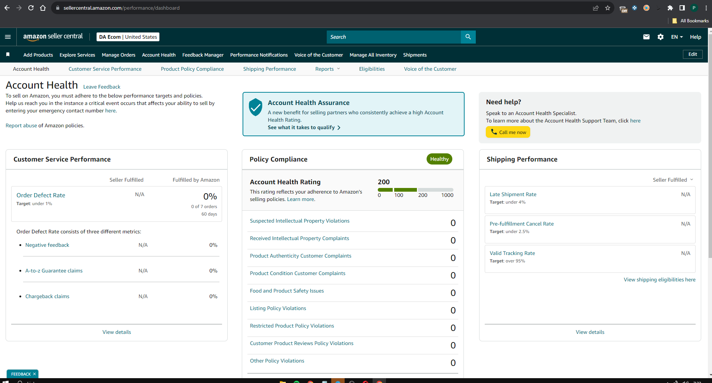Open the browser profile avatar
The image size is (712, 383).
click(x=694, y=8)
